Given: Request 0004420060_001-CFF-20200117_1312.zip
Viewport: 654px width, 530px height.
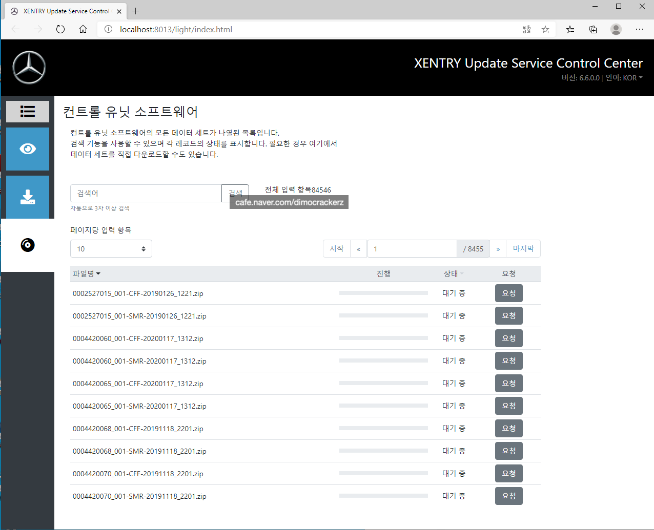Looking at the screenshot, I should click(509, 338).
